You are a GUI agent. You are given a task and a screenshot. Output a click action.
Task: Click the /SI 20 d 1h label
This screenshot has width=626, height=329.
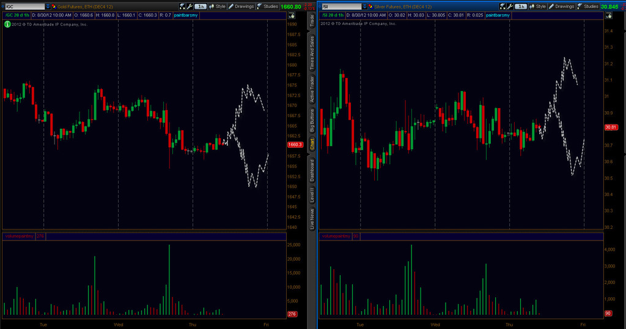(333, 15)
